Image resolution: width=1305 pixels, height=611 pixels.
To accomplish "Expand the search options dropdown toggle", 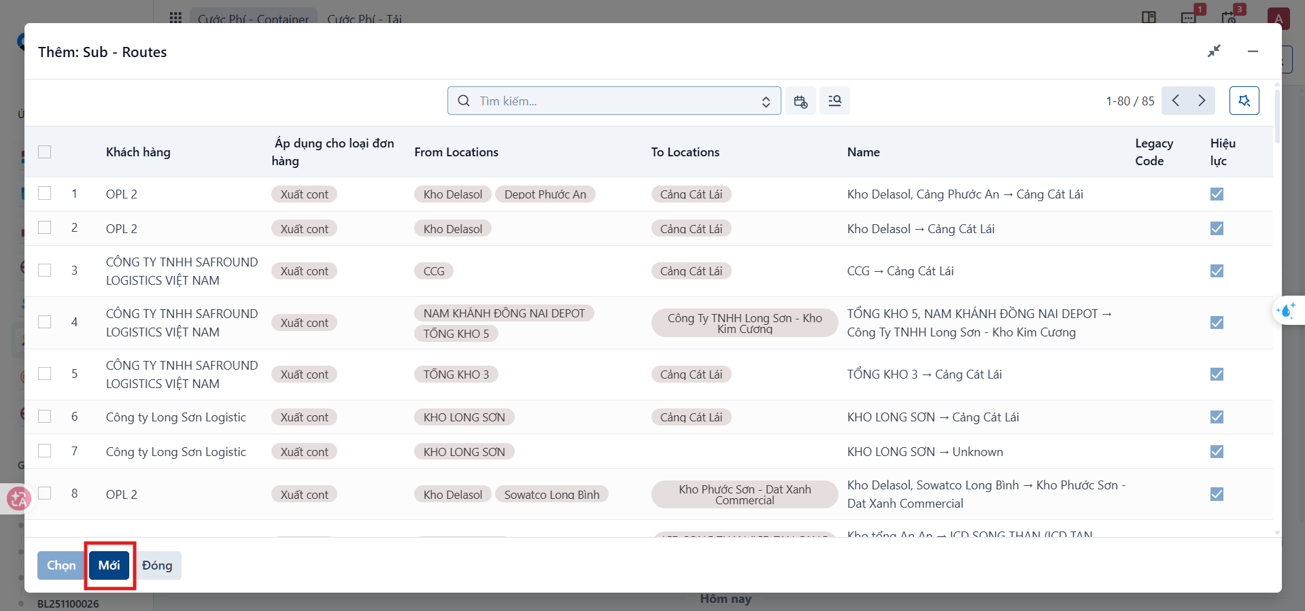I will pyautogui.click(x=766, y=101).
